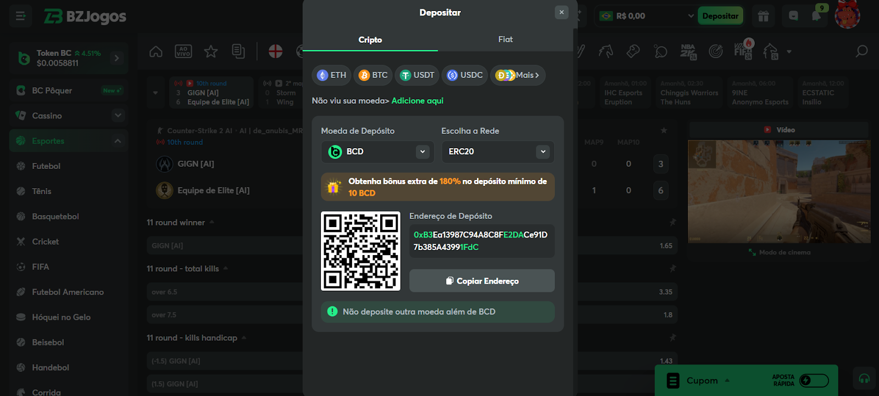Click the 180% bonus banner
This screenshot has height=396, width=879.
[x=438, y=187]
